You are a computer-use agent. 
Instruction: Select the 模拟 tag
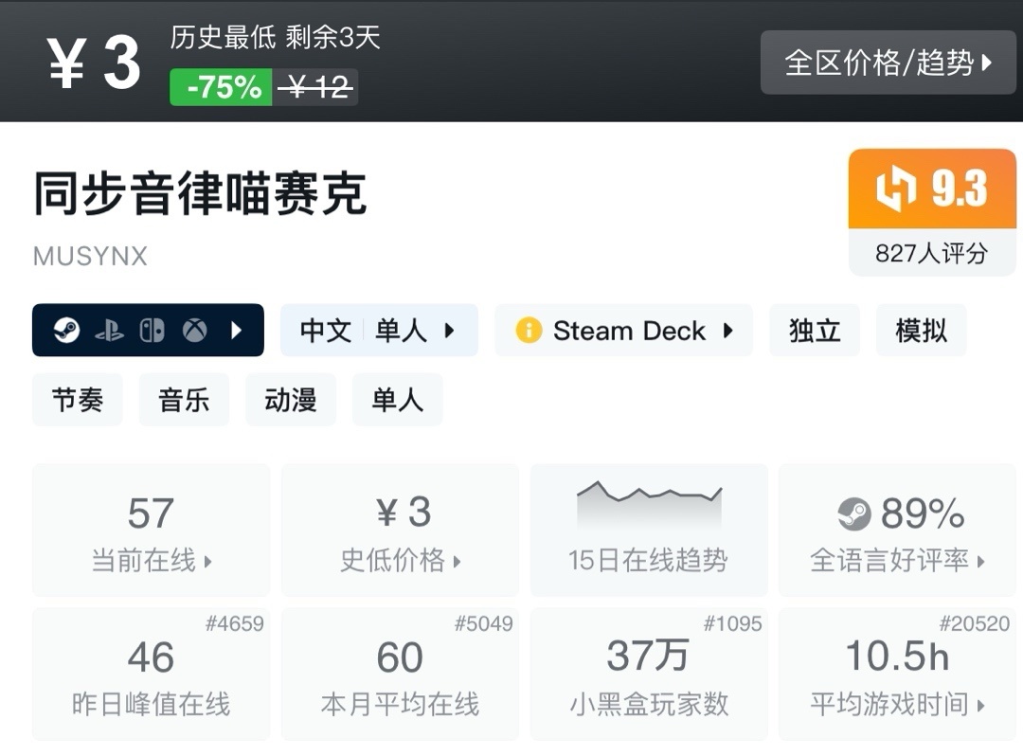pyautogui.click(x=921, y=331)
